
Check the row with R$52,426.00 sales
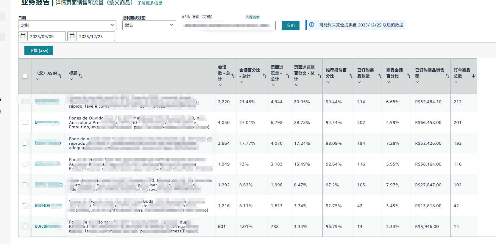[x=25, y=143]
